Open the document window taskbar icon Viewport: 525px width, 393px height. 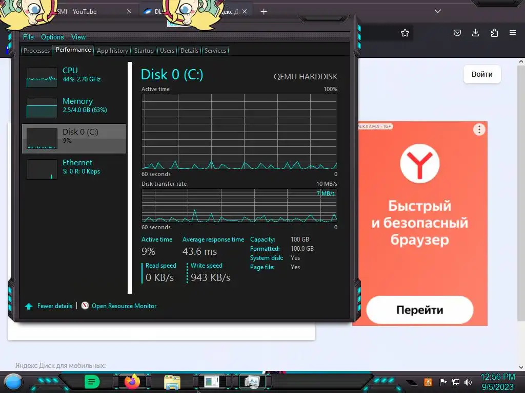(x=212, y=382)
